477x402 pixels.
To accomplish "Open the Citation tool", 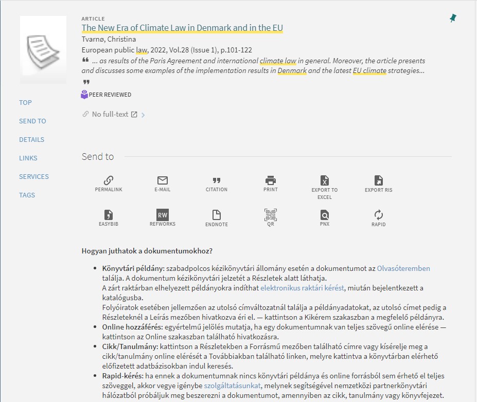I will point(217,181).
